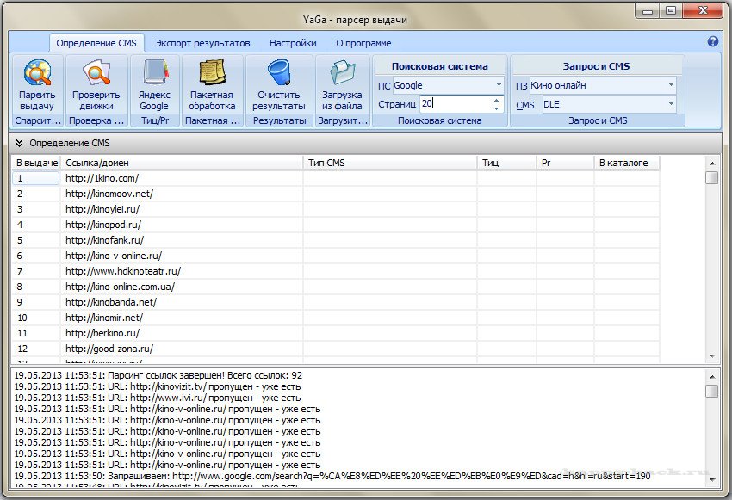Increase the Страниц value with up arrow
Viewport: 732px width, 500px height.
tap(496, 100)
